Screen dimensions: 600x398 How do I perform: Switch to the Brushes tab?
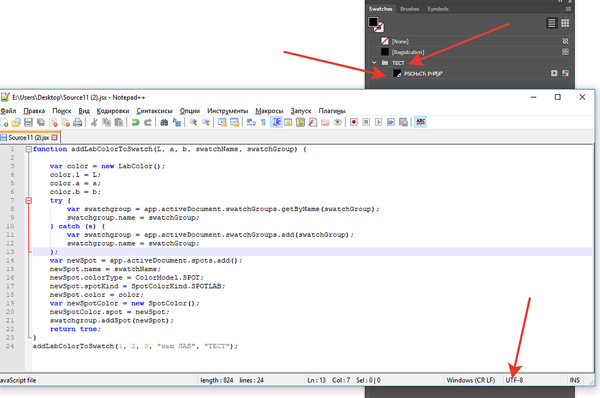(410, 9)
